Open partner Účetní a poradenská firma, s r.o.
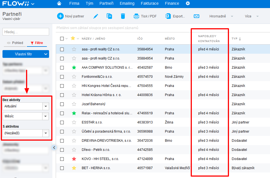Screen dimensions: 270x178 pos(106,131)
